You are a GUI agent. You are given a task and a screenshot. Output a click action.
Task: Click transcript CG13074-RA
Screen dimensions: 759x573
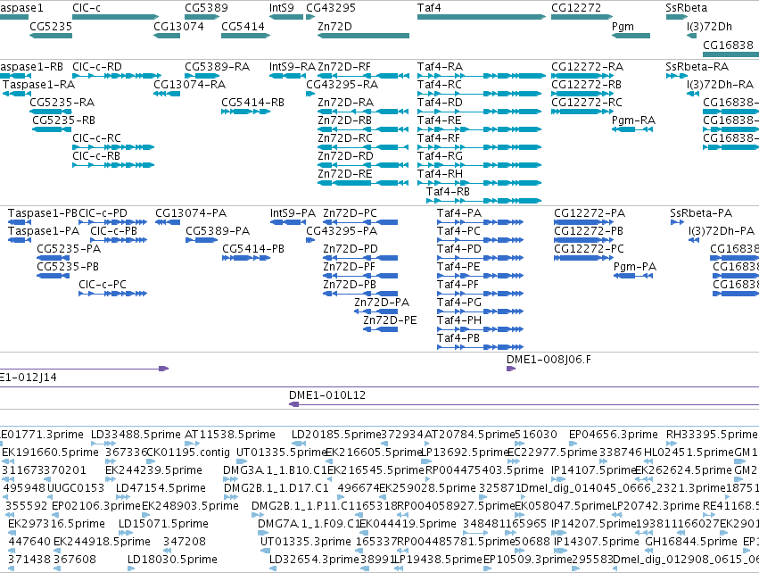tap(167, 94)
